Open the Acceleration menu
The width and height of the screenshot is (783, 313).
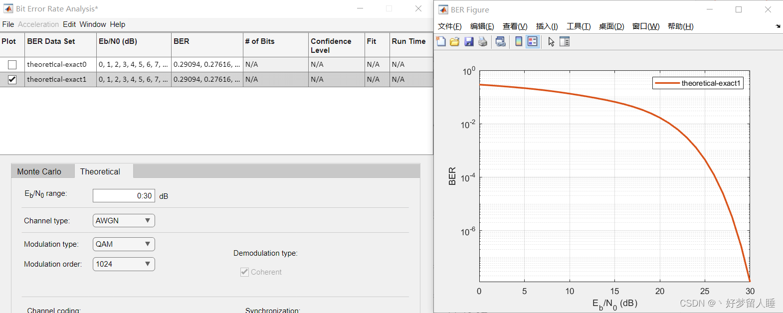pos(38,24)
